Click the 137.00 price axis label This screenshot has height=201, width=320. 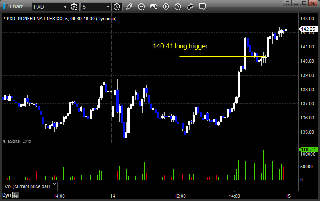point(307,103)
